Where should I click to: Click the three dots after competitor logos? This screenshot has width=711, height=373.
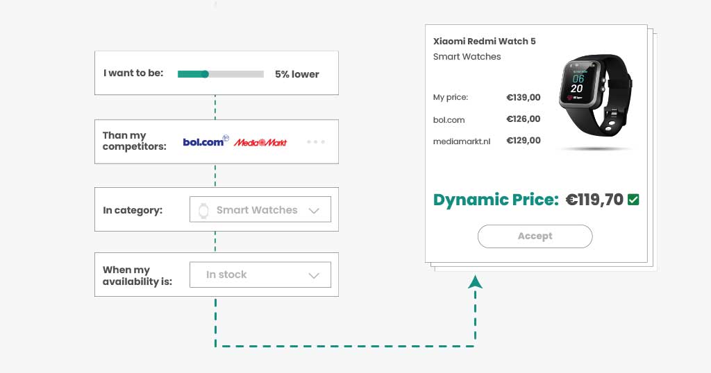click(316, 141)
